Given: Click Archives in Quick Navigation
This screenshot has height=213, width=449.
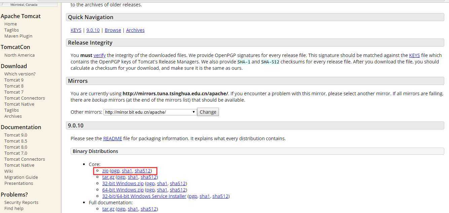Looking at the screenshot, I should tap(135, 30).
